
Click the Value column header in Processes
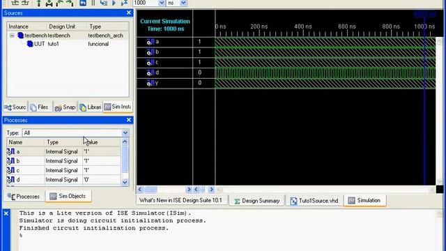click(x=102, y=142)
